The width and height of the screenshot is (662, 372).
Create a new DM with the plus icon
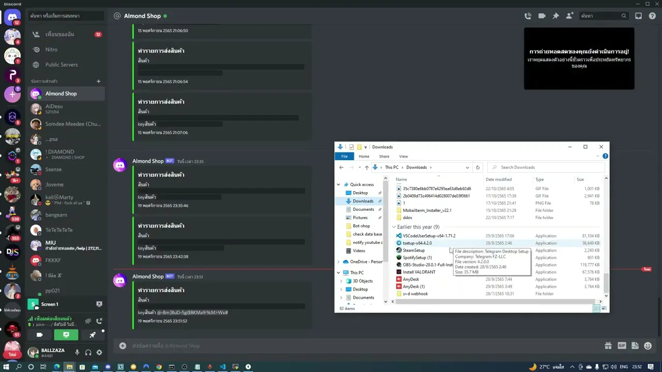click(98, 81)
